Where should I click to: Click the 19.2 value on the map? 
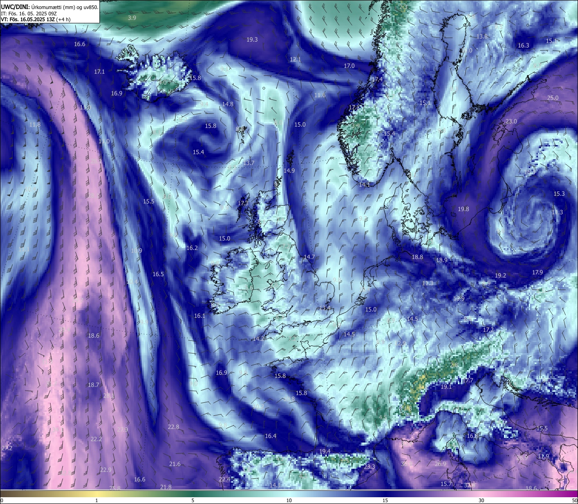[x=500, y=275]
